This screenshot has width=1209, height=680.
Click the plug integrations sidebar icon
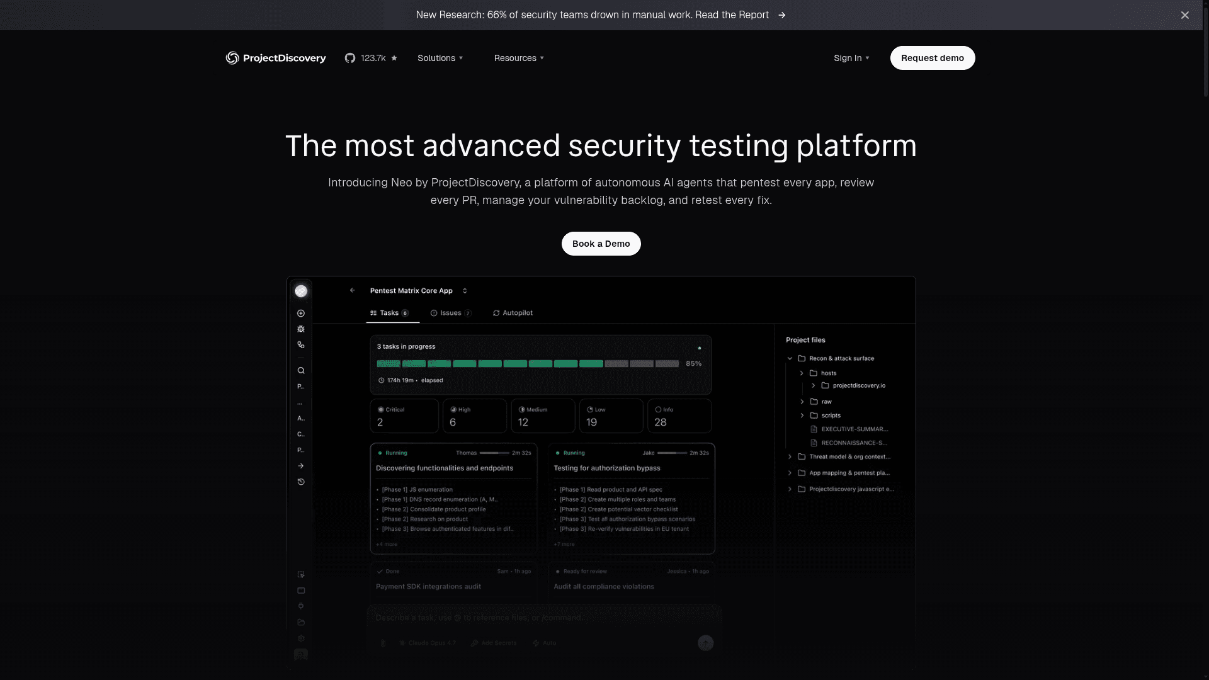[301, 606]
